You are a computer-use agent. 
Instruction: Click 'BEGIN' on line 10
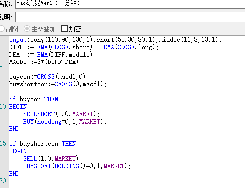point(18,107)
